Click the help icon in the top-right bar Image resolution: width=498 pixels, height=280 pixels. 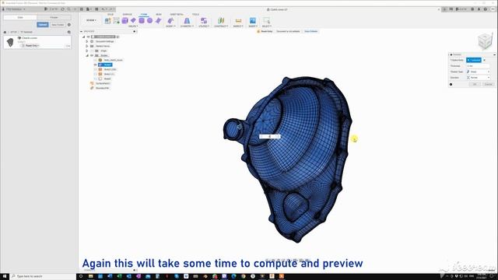pyautogui.click(x=486, y=9)
